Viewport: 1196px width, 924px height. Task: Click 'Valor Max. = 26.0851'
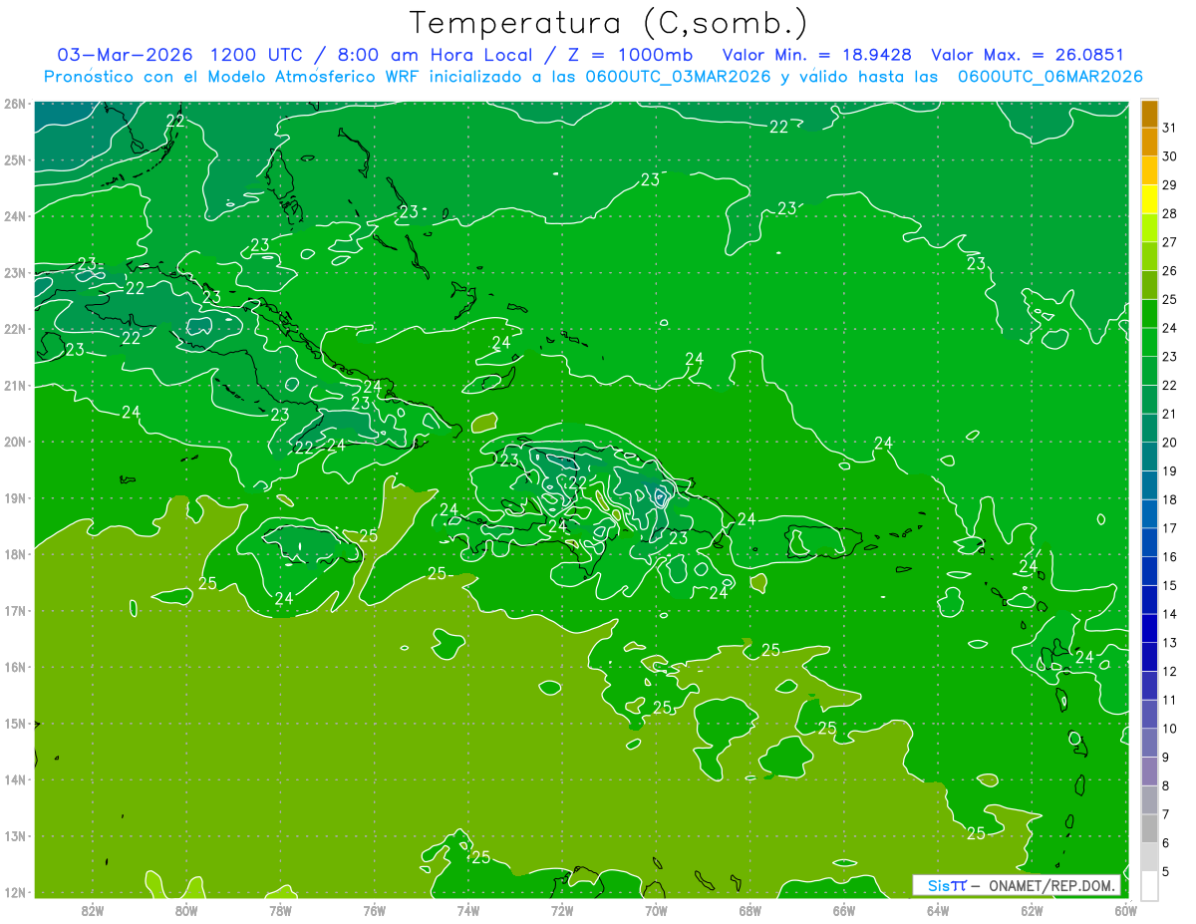(x=1028, y=55)
